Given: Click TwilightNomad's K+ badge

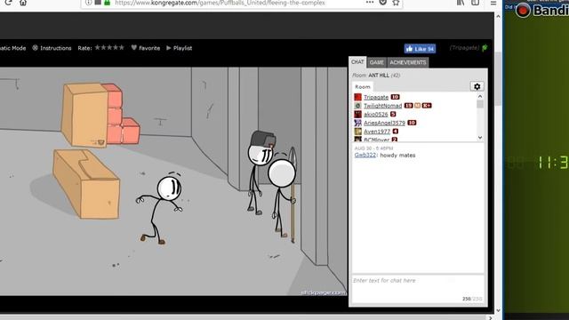Looking at the screenshot, I should [427, 106].
